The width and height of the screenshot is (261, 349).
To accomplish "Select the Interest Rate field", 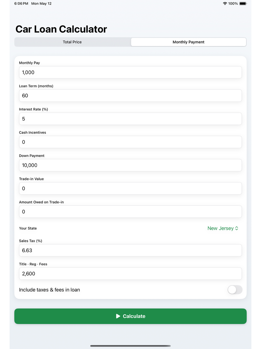I will (130, 119).
